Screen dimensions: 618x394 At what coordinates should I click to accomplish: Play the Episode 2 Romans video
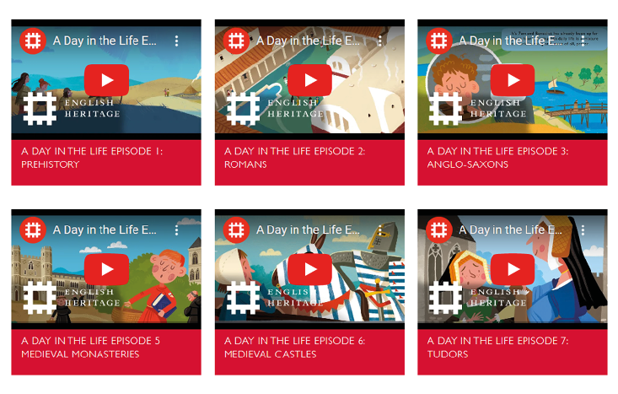point(309,80)
